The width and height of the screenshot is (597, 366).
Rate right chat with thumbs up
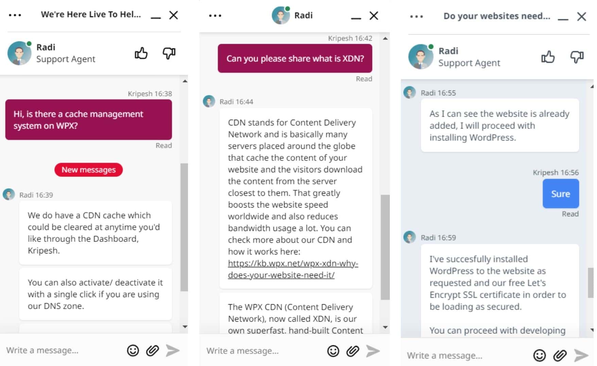point(548,57)
